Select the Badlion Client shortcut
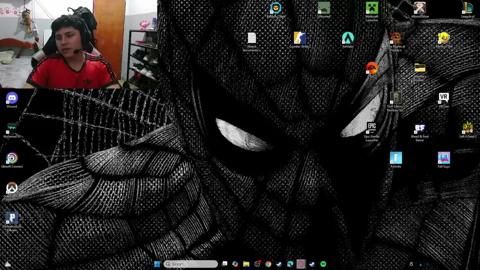 276,8
